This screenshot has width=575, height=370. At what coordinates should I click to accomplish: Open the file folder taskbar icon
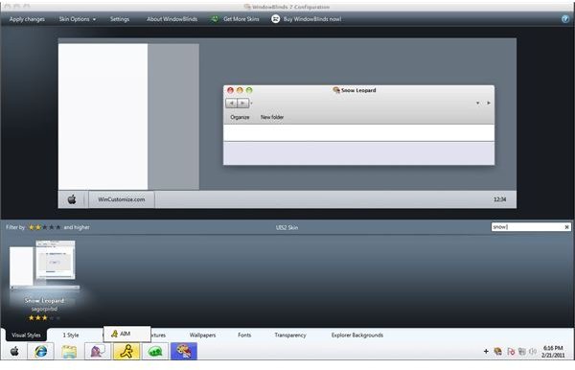69,351
